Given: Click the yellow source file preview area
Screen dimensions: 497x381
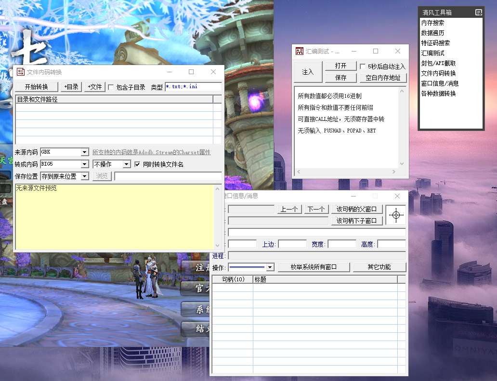Looking at the screenshot, I should tap(115, 217).
